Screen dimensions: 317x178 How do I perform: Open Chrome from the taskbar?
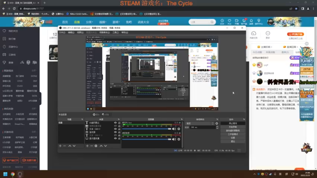[x=13, y=174]
